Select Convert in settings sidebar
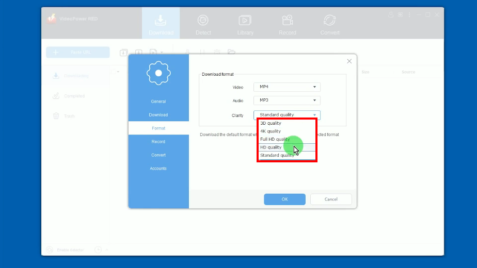The height and width of the screenshot is (268, 477). click(158, 155)
